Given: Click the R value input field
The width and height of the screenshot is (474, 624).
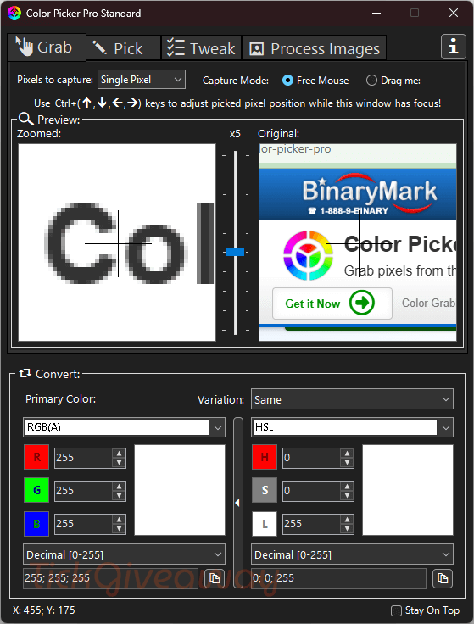Looking at the screenshot, I should pos(83,458).
